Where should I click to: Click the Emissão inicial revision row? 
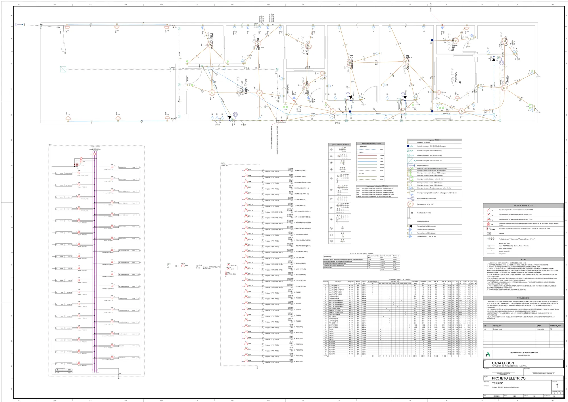tap(523, 329)
